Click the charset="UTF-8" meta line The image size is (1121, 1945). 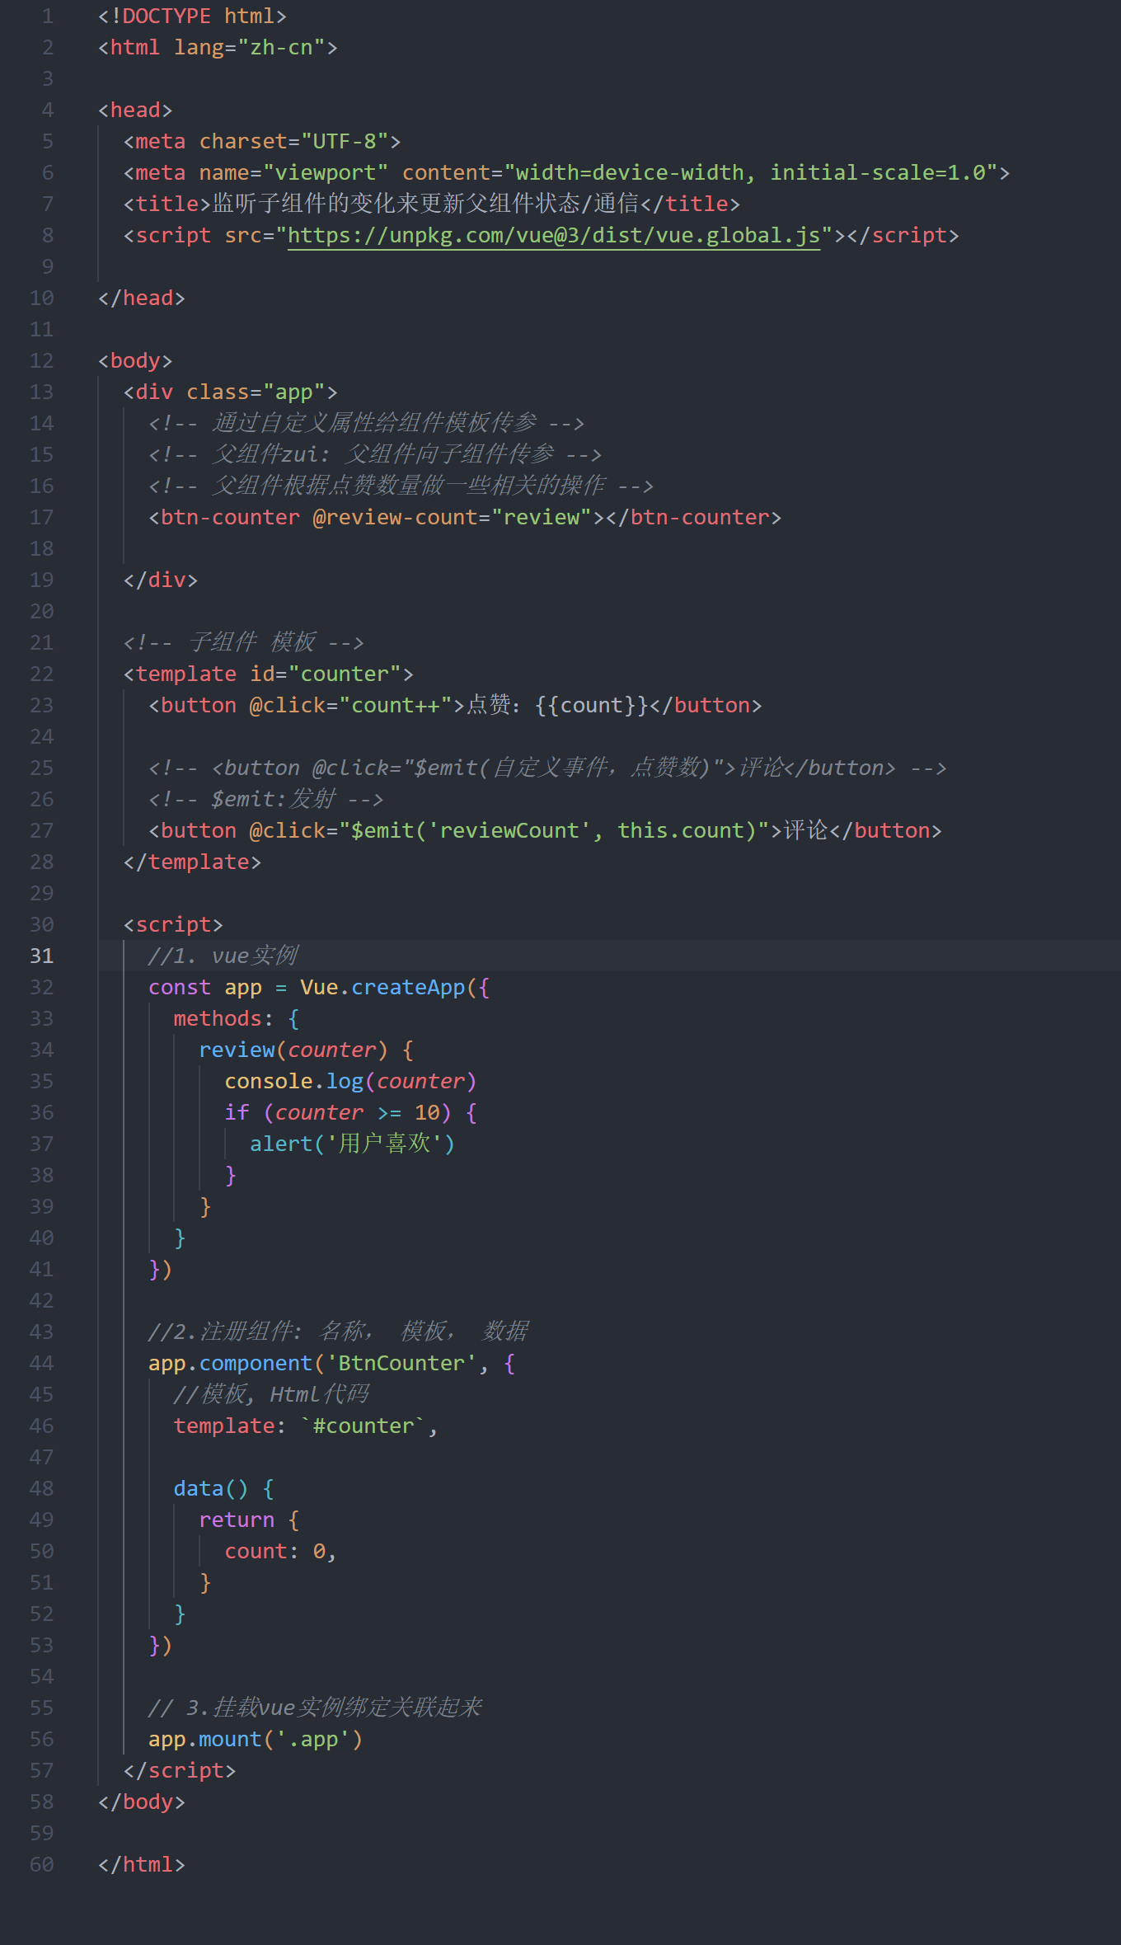click(262, 142)
